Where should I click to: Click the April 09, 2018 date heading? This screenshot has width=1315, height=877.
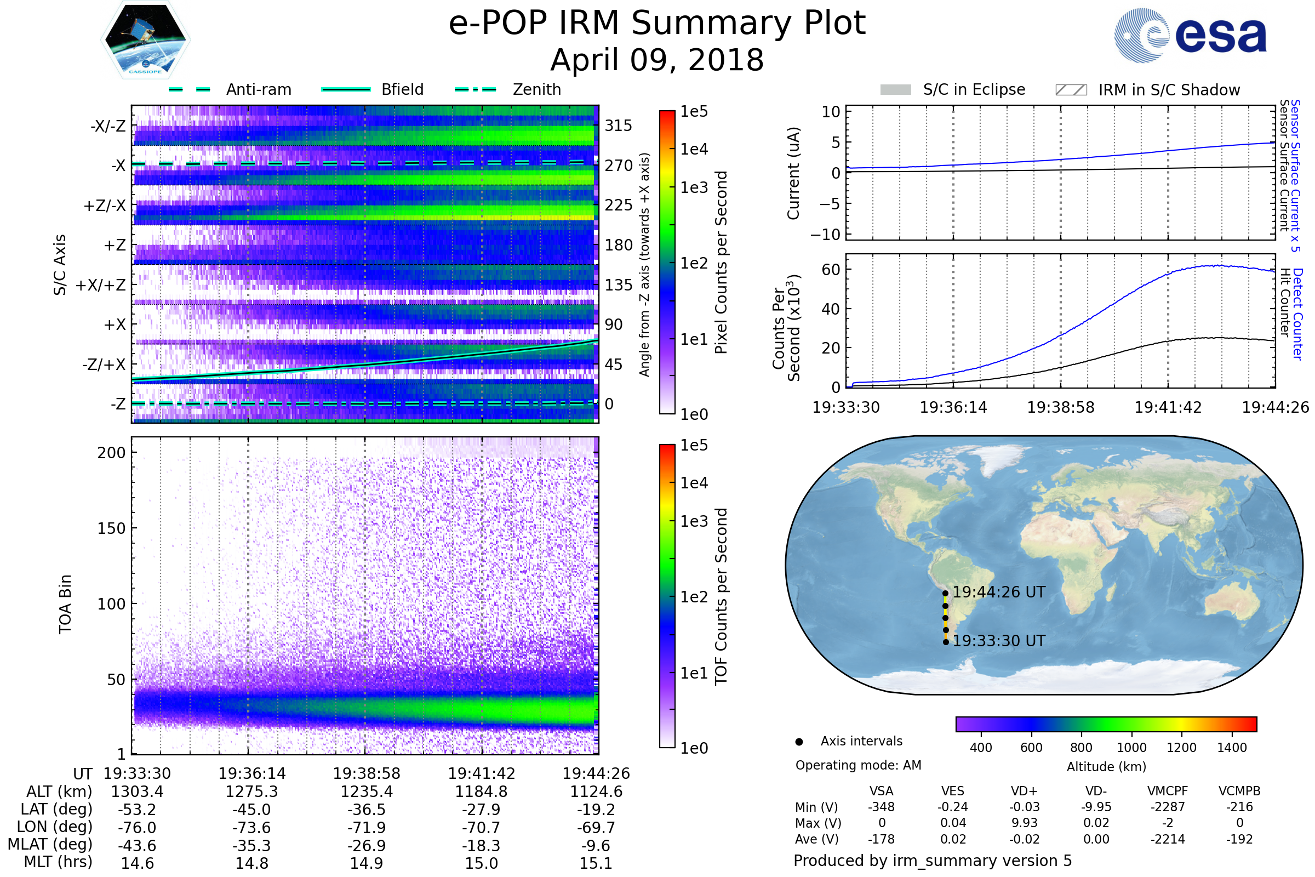[657, 60]
